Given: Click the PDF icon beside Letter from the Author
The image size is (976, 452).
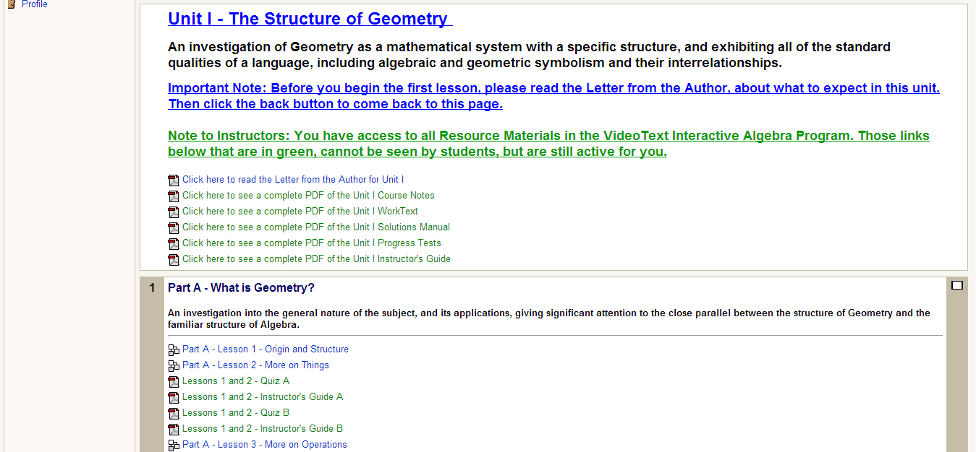Looking at the screenshot, I should click(x=174, y=181).
